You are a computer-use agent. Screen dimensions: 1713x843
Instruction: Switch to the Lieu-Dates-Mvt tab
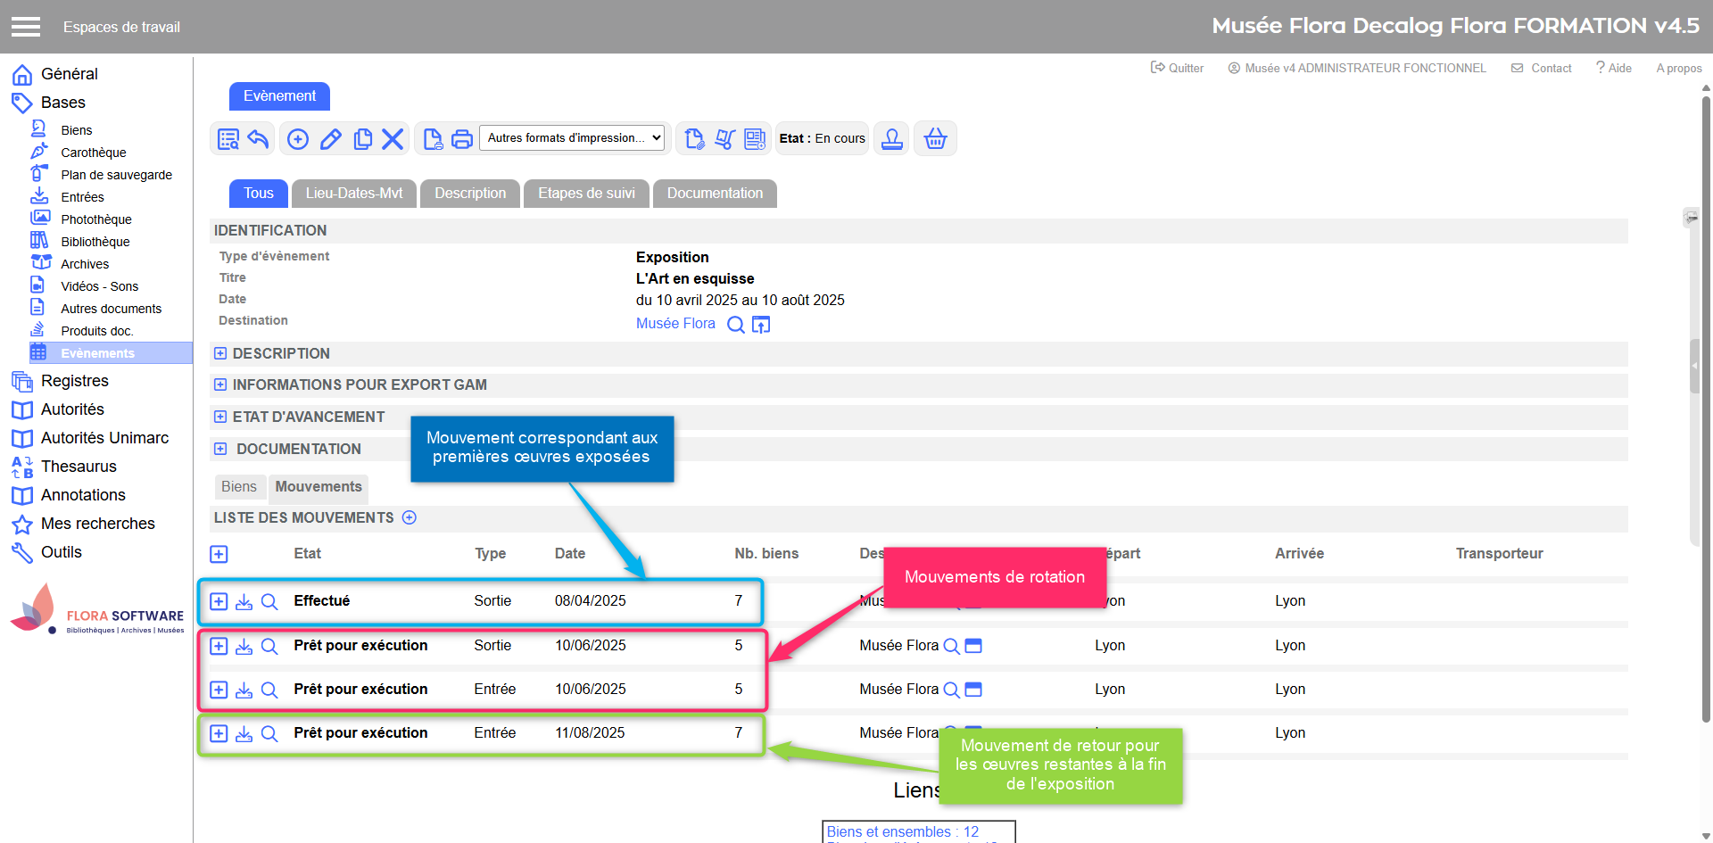pos(353,194)
